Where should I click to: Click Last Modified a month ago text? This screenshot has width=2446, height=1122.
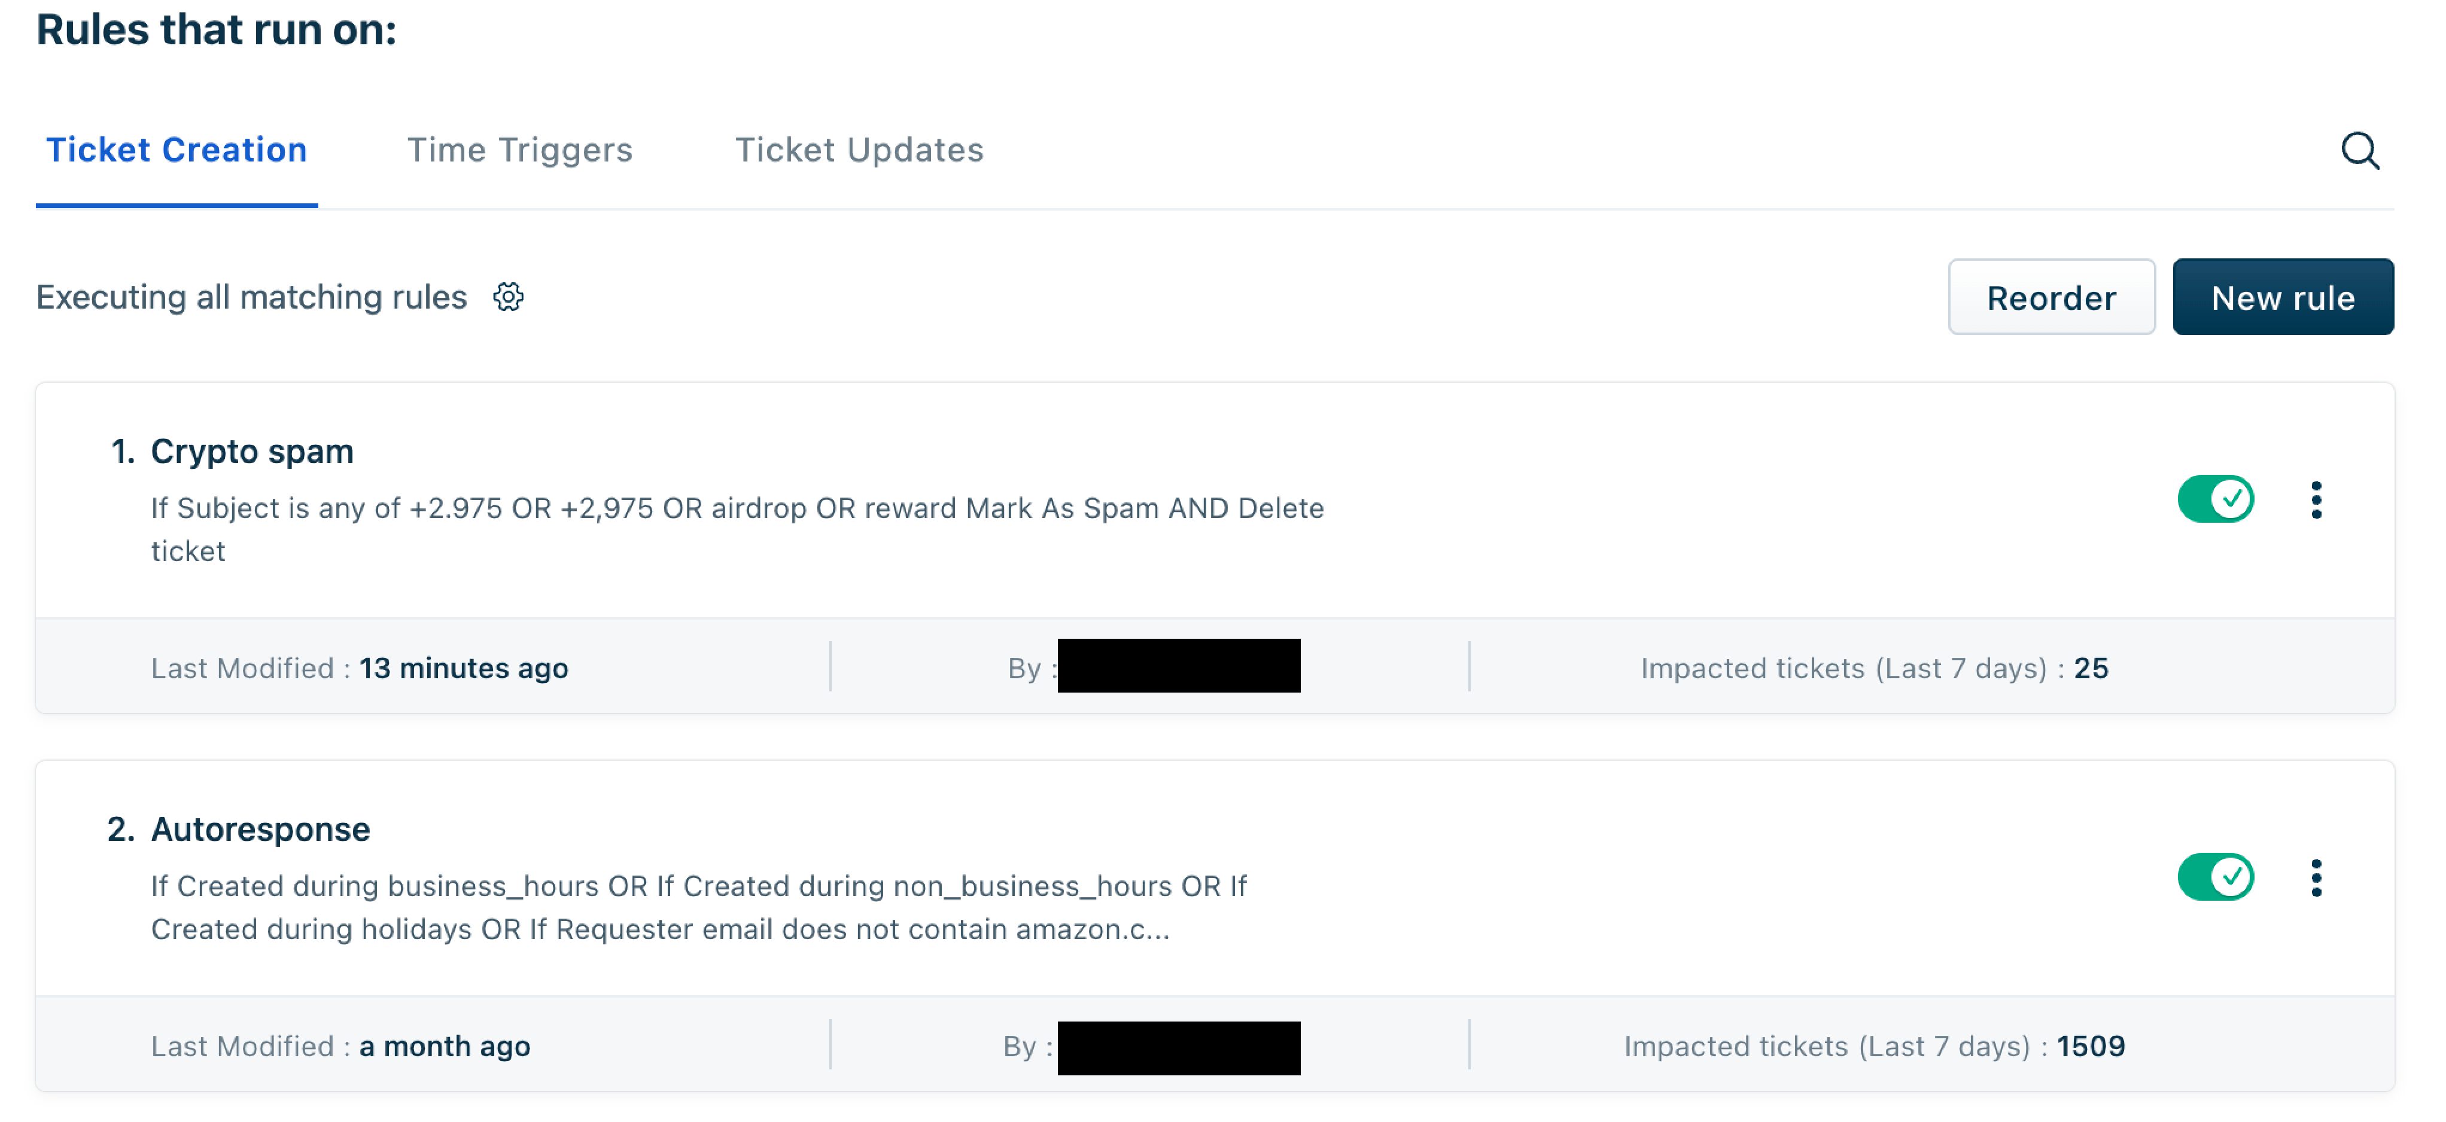click(x=341, y=1045)
